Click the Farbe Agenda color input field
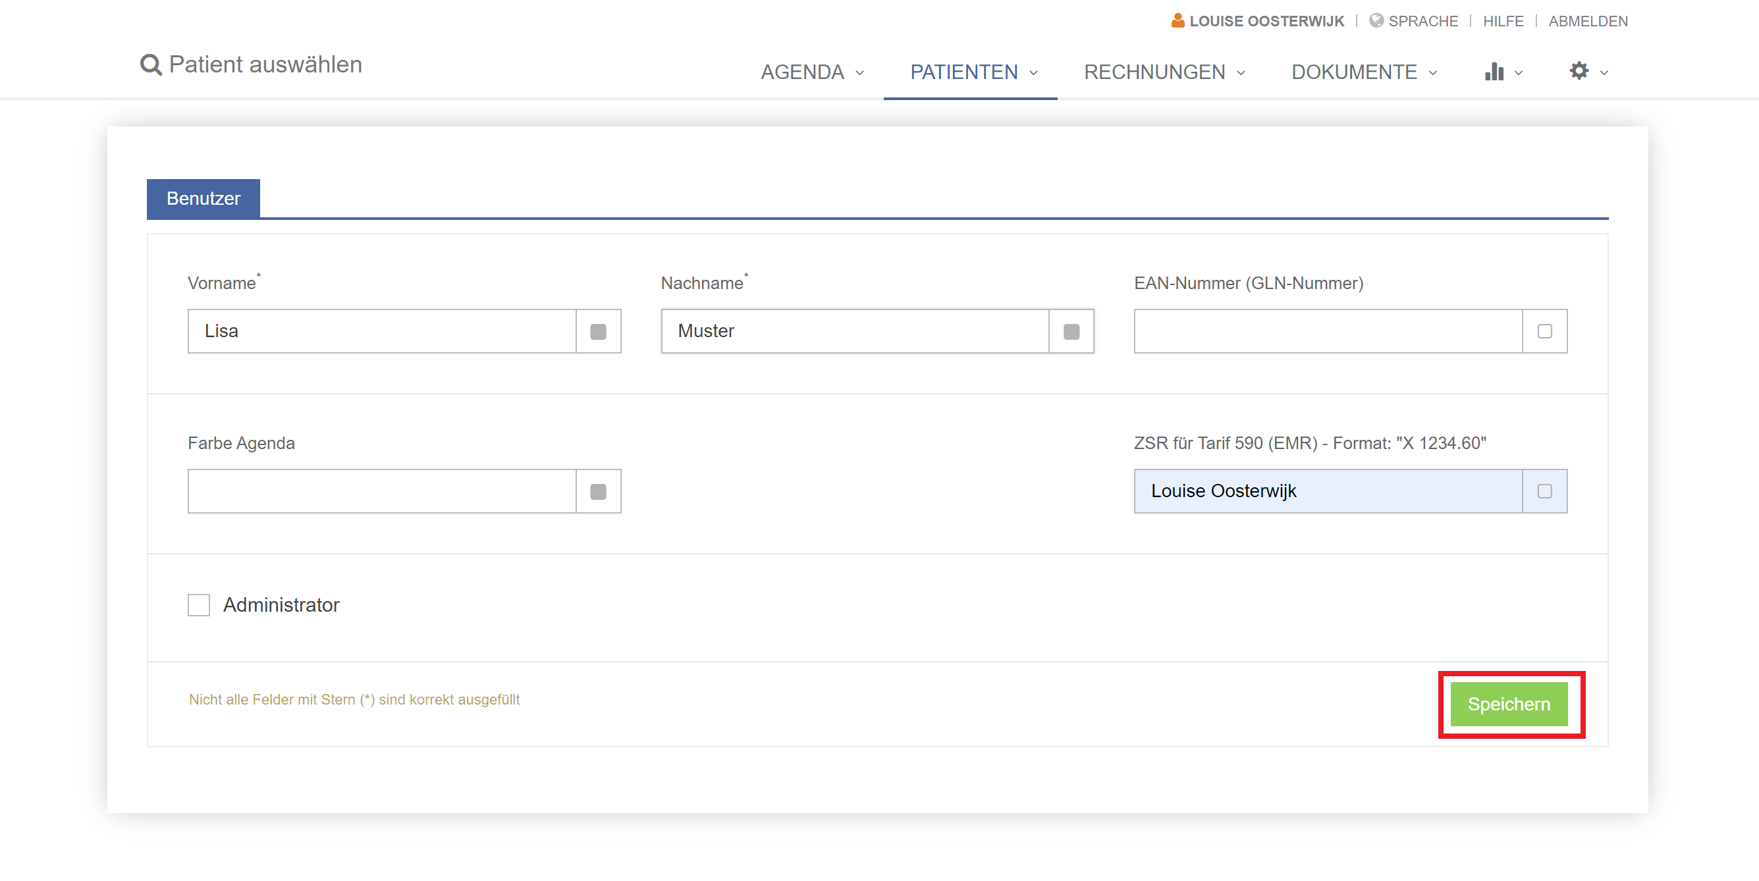 tap(382, 491)
